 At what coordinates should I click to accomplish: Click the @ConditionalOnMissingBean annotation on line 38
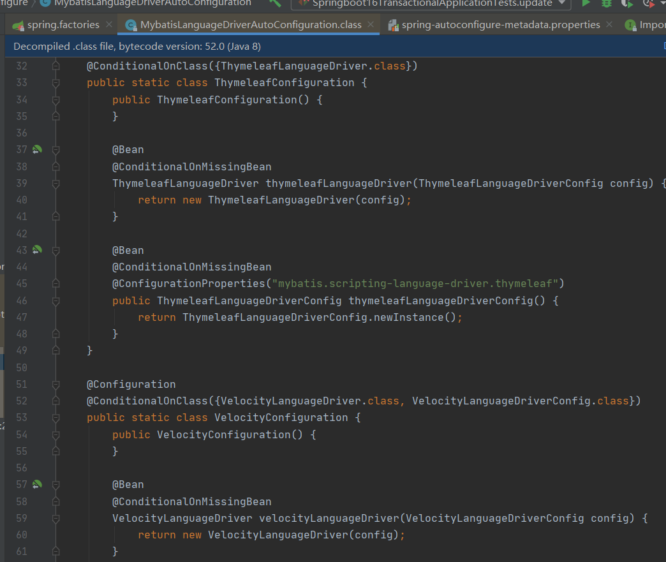[x=191, y=166]
